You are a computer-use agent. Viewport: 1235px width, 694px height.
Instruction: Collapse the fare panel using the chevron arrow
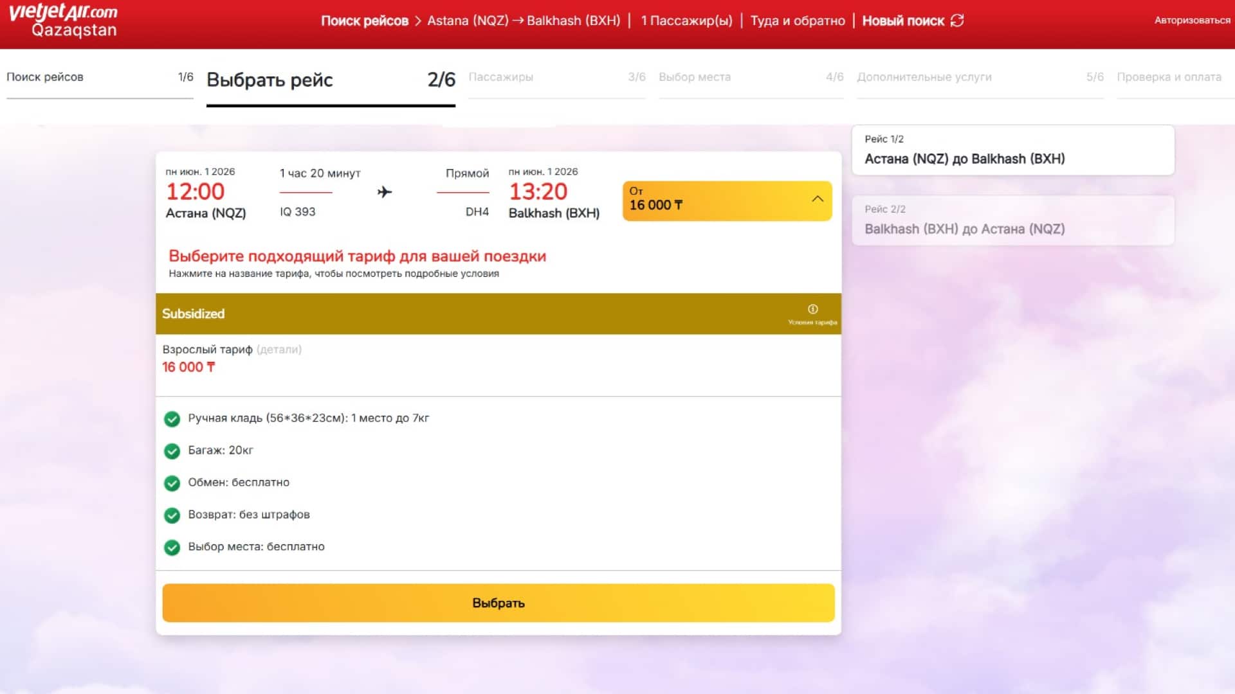[x=818, y=199]
